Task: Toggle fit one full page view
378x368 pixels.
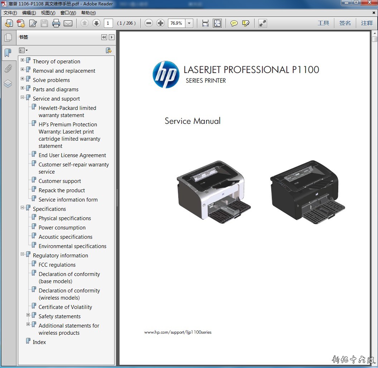Action: (x=217, y=23)
